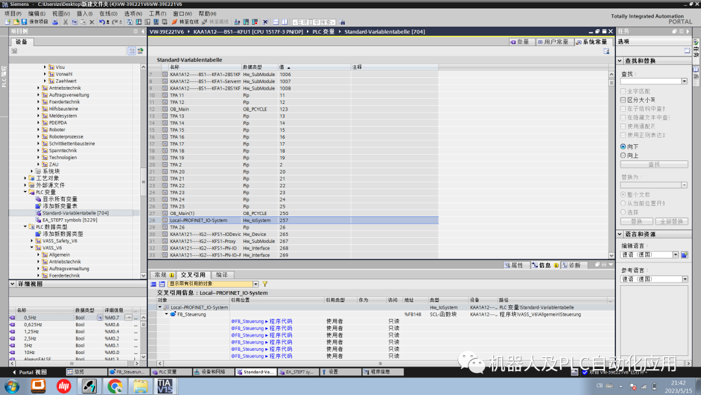The height and width of the screenshot is (395, 701).
Task: Switch to the 编译 tab
Action: 222,275
